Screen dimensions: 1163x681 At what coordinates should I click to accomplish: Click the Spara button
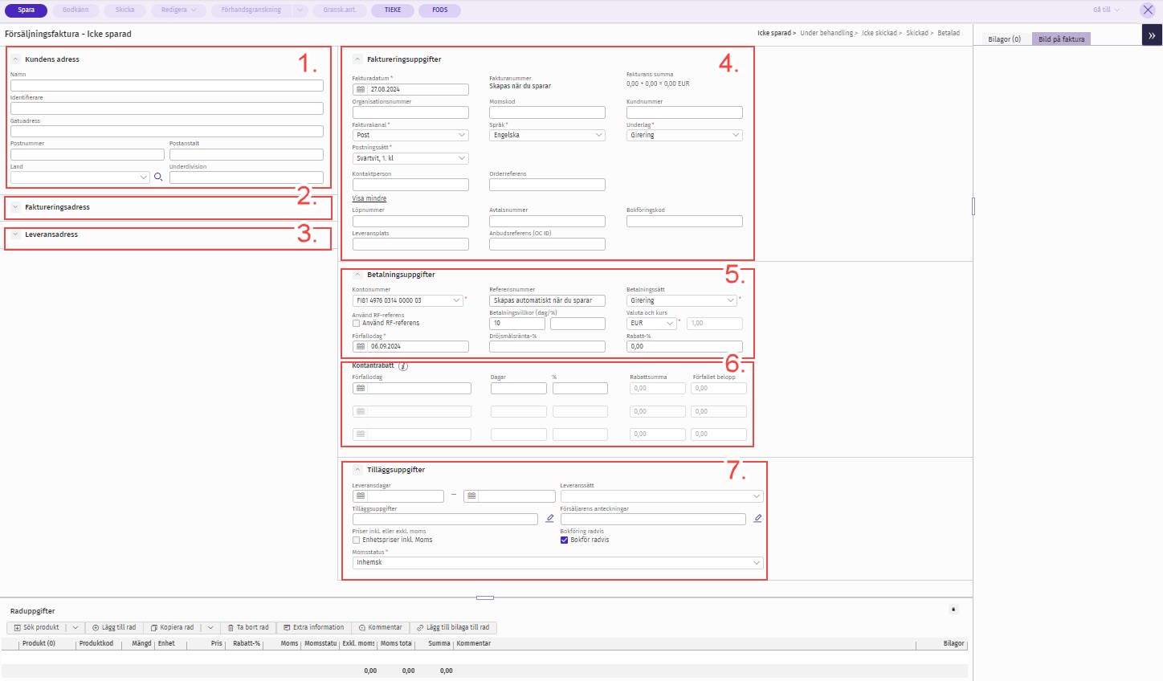[x=27, y=10]
